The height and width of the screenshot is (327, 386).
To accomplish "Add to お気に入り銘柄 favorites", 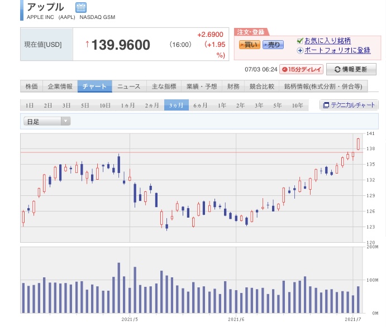I will (327, 41).
